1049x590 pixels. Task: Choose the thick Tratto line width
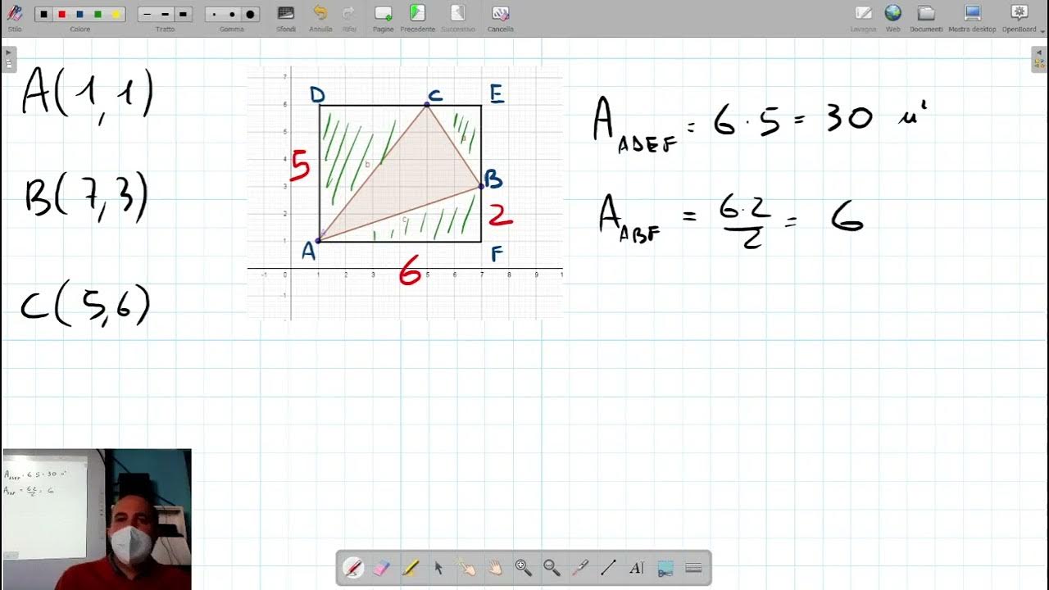coord(183,15)
